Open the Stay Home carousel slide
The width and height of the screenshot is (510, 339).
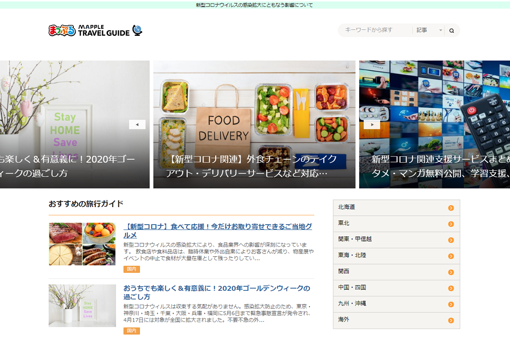click(75, 124)
